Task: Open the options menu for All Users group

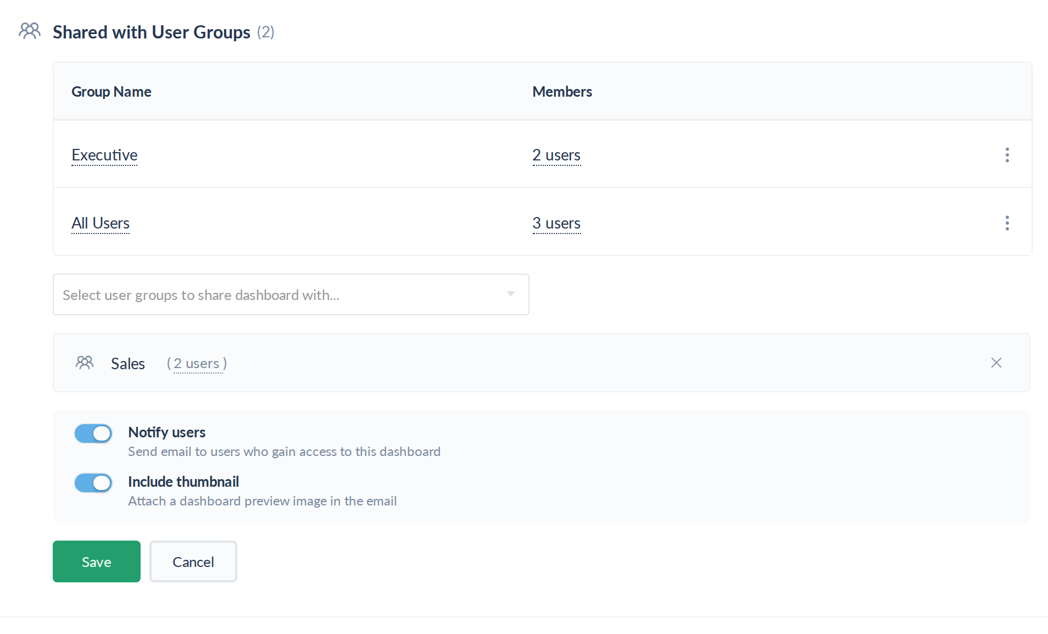Action: (1007, 223)
